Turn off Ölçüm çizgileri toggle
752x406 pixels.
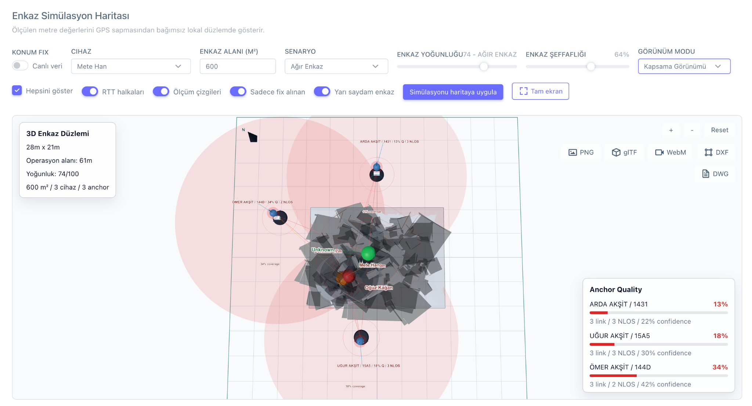click(x=161, y=91)
